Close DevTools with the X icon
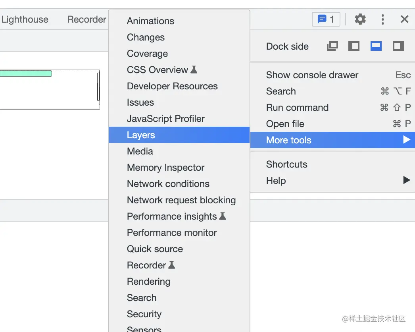The height and width of the screenshot is (332, 415). pyautogui.click(x=404, y=19)
